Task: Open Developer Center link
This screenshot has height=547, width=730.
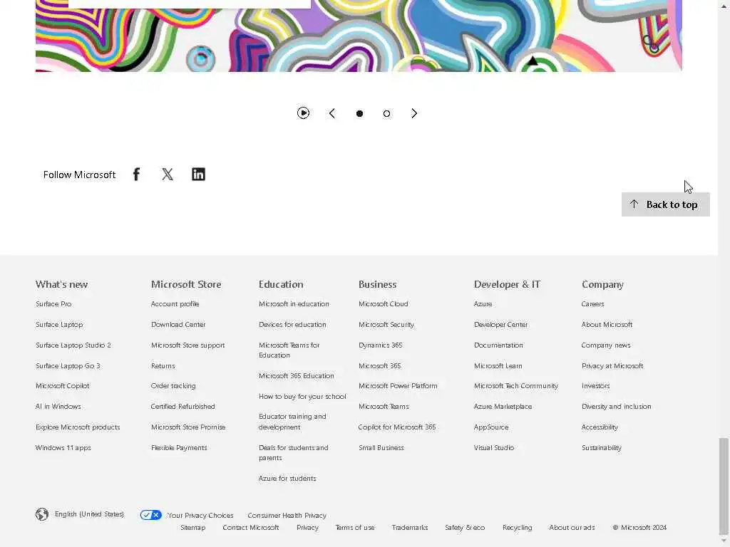Action: [x=500, y=324]
